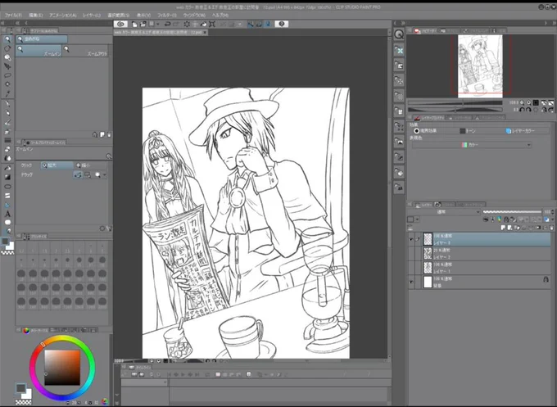Open the File menu

coord(13,16)
